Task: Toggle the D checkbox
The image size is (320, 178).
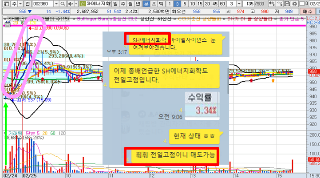Action: pos(302,4)
